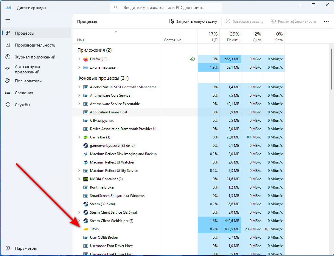The width and height of the screenshot is (334, 256).
Task: Click Device Association Framework Provider icon
Action: [86, 129]
